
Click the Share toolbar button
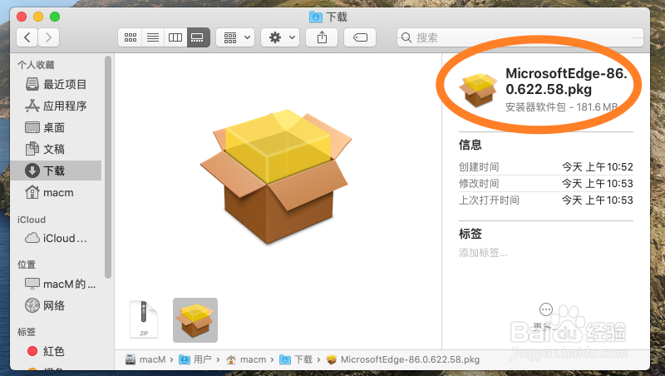coord(322,37)
